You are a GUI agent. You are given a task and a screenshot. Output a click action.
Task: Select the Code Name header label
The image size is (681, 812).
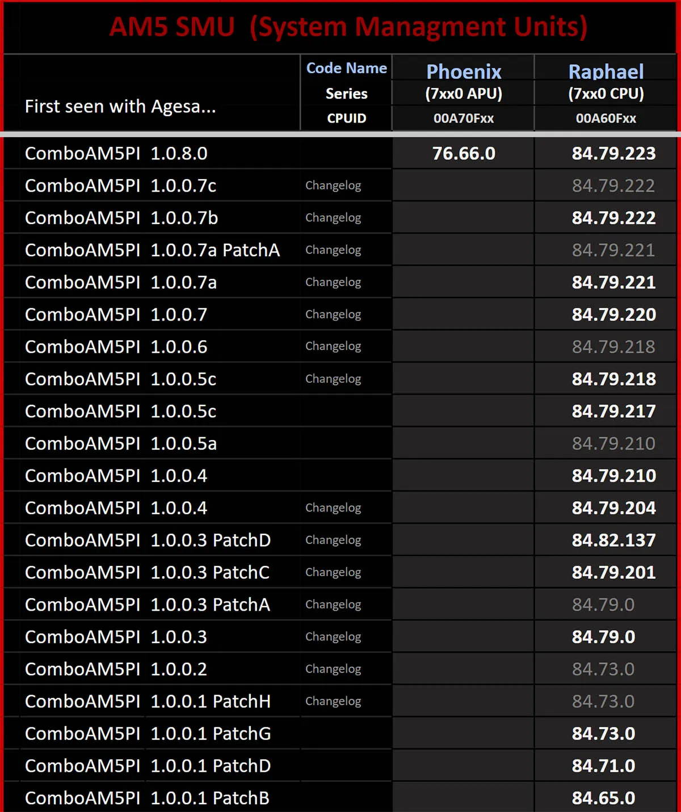(347, 68)
